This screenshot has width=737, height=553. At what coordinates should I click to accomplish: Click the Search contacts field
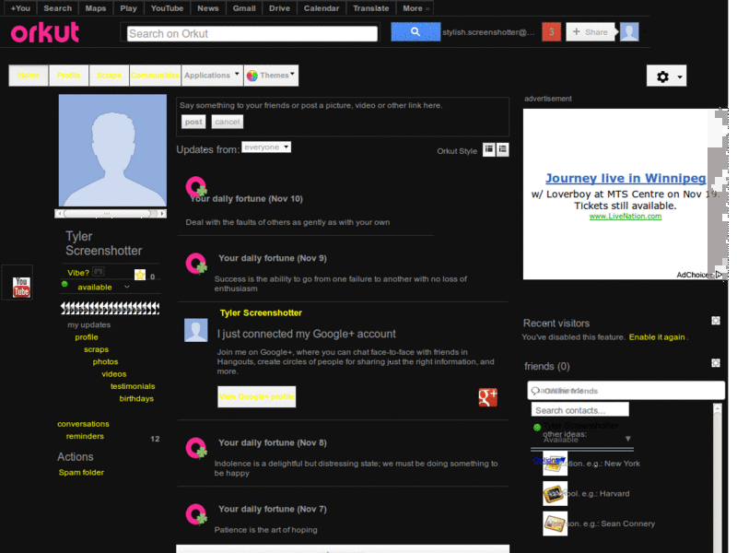pos(580,410)
